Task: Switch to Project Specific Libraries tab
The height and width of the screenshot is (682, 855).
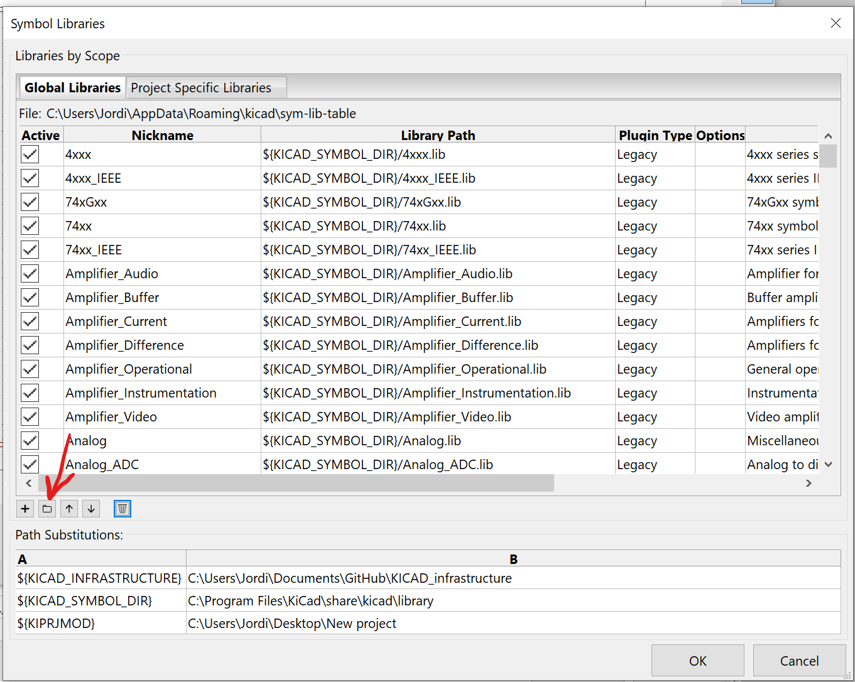Action: [206, 88]
